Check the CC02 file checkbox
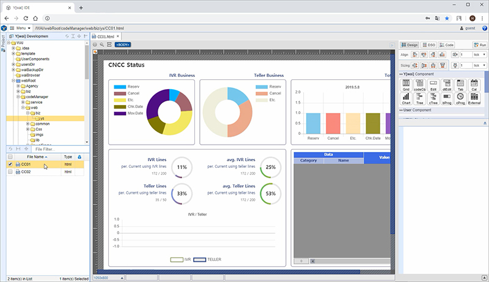 (10, 172)
